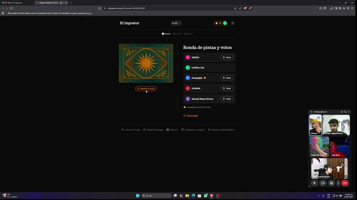Open the ¿Cómo jugar? link
This screenshot has width=357, height=200.
point(192,116)
